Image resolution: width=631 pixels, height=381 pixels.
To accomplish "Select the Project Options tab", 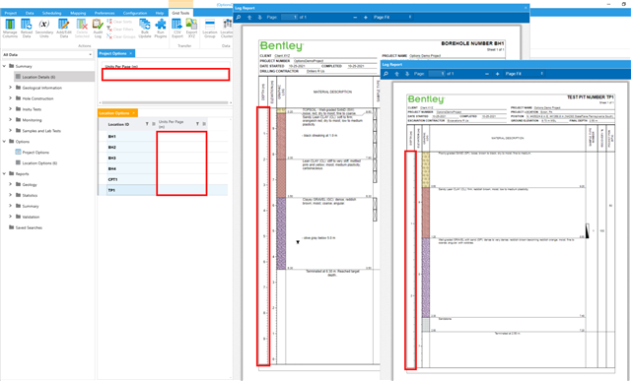I will click(x=113, y=53).
